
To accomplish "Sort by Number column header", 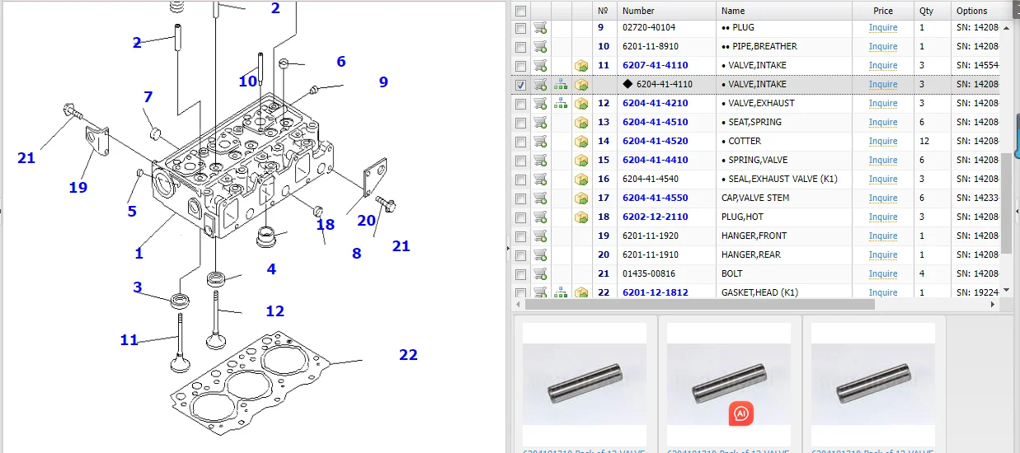I will click(666, 11).
